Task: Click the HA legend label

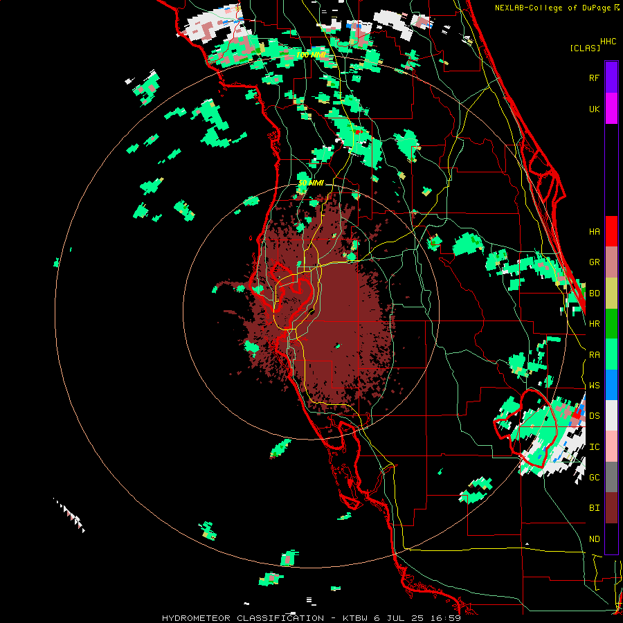Action: (x=594, y=231)
